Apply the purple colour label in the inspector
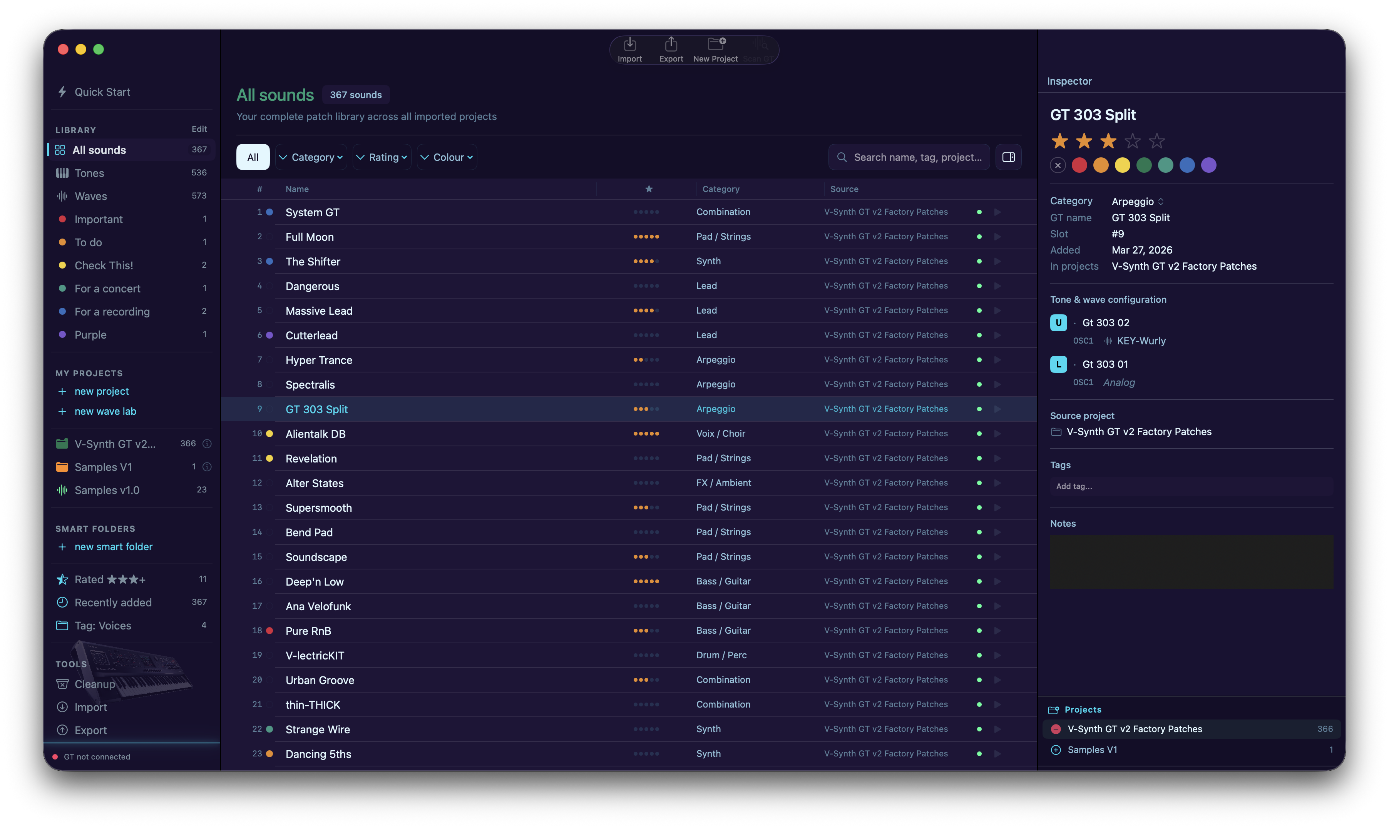The height and width of the screenshot is (828, 1389). pos(1209,165)
